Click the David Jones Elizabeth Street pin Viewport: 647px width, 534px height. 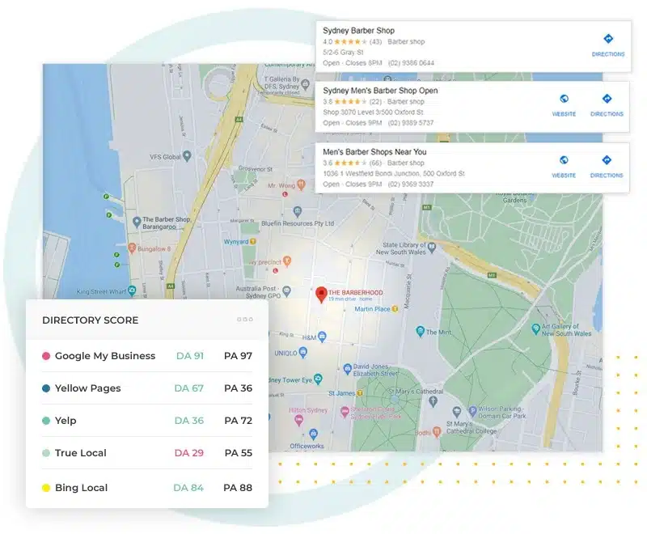coord(348,368)
